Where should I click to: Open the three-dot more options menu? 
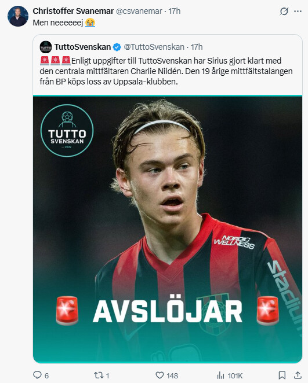tap(298, 11)
